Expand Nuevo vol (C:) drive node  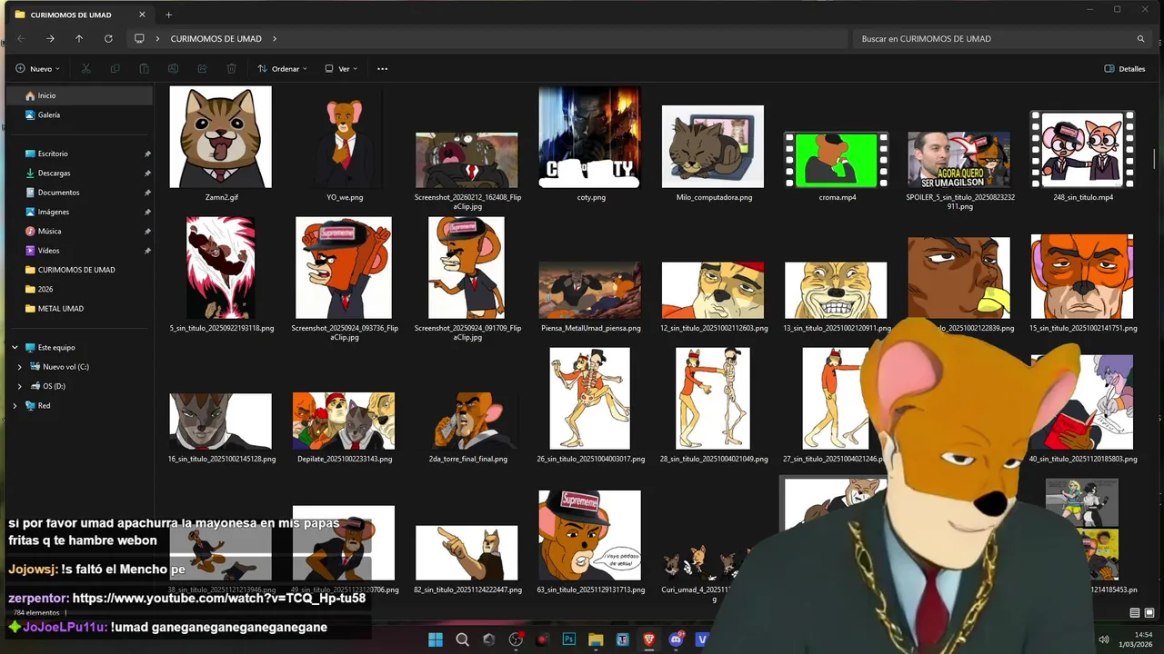(20, 367)
